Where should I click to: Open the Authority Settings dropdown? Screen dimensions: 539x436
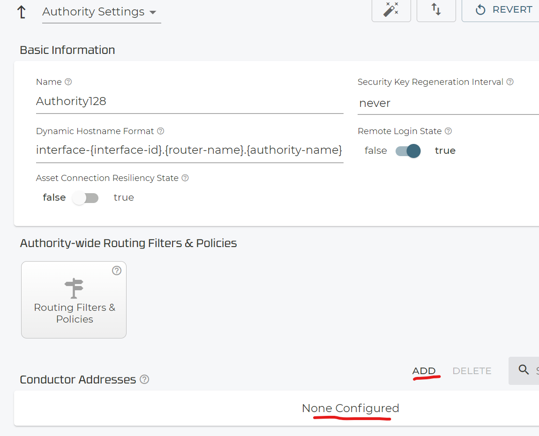pyautogui.click(x=99, y=12)
